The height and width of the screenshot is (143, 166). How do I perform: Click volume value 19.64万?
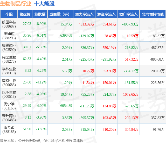click(x=66, y=94)
